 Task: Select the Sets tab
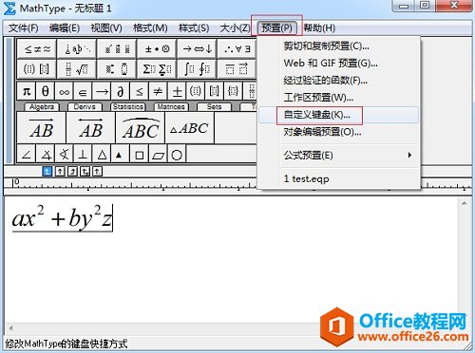click(214, 107)
